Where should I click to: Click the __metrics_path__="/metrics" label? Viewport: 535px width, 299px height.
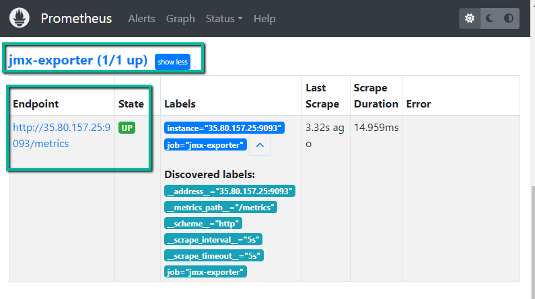tap(221, 208)
